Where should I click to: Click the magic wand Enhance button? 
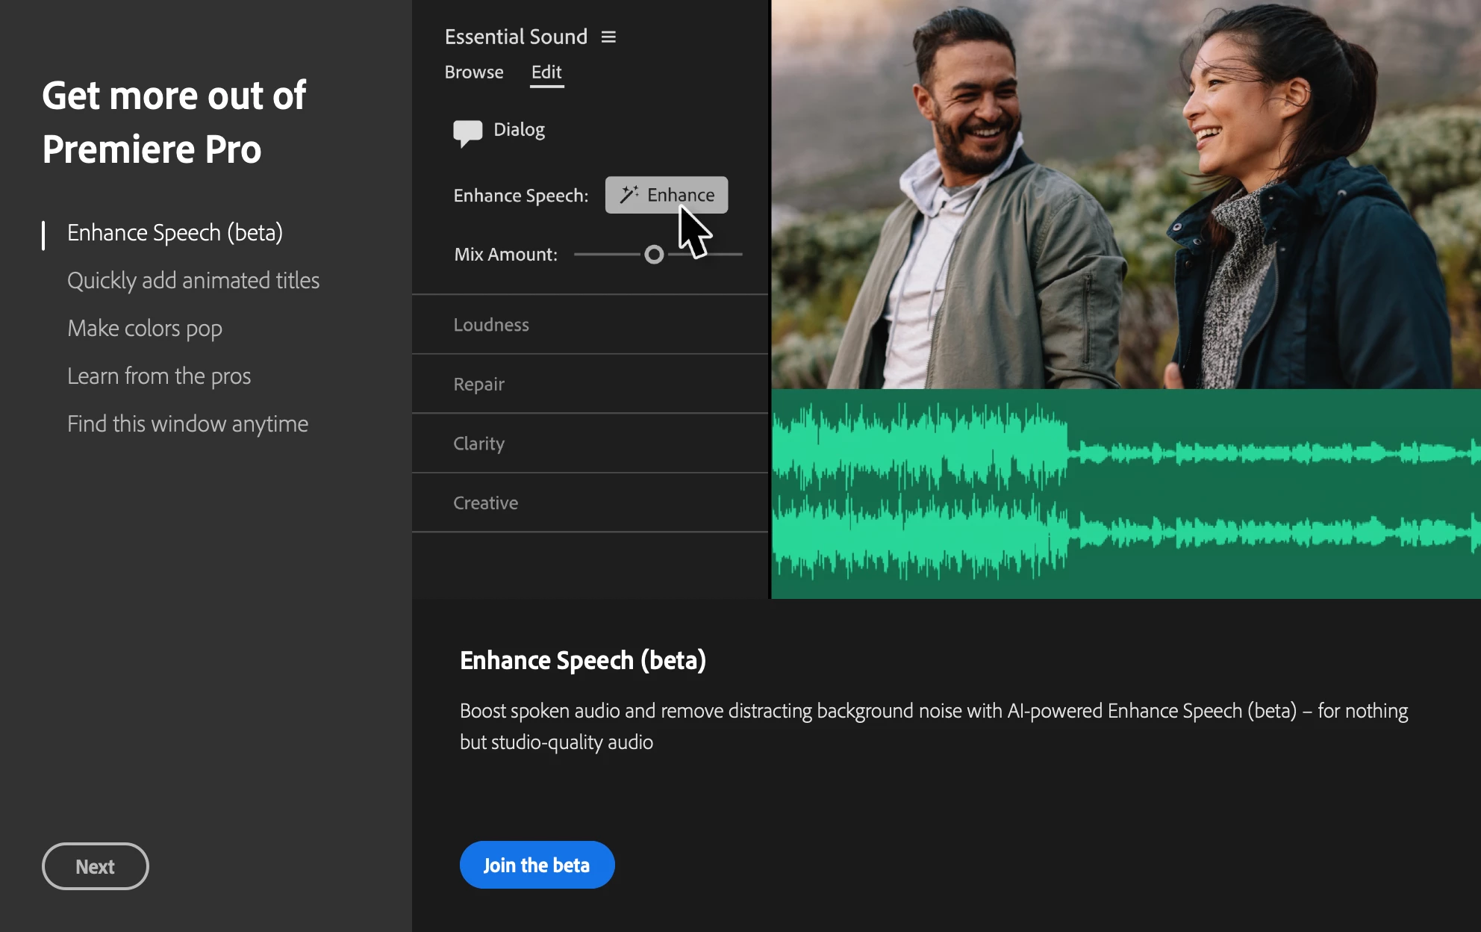coord(666,195)
